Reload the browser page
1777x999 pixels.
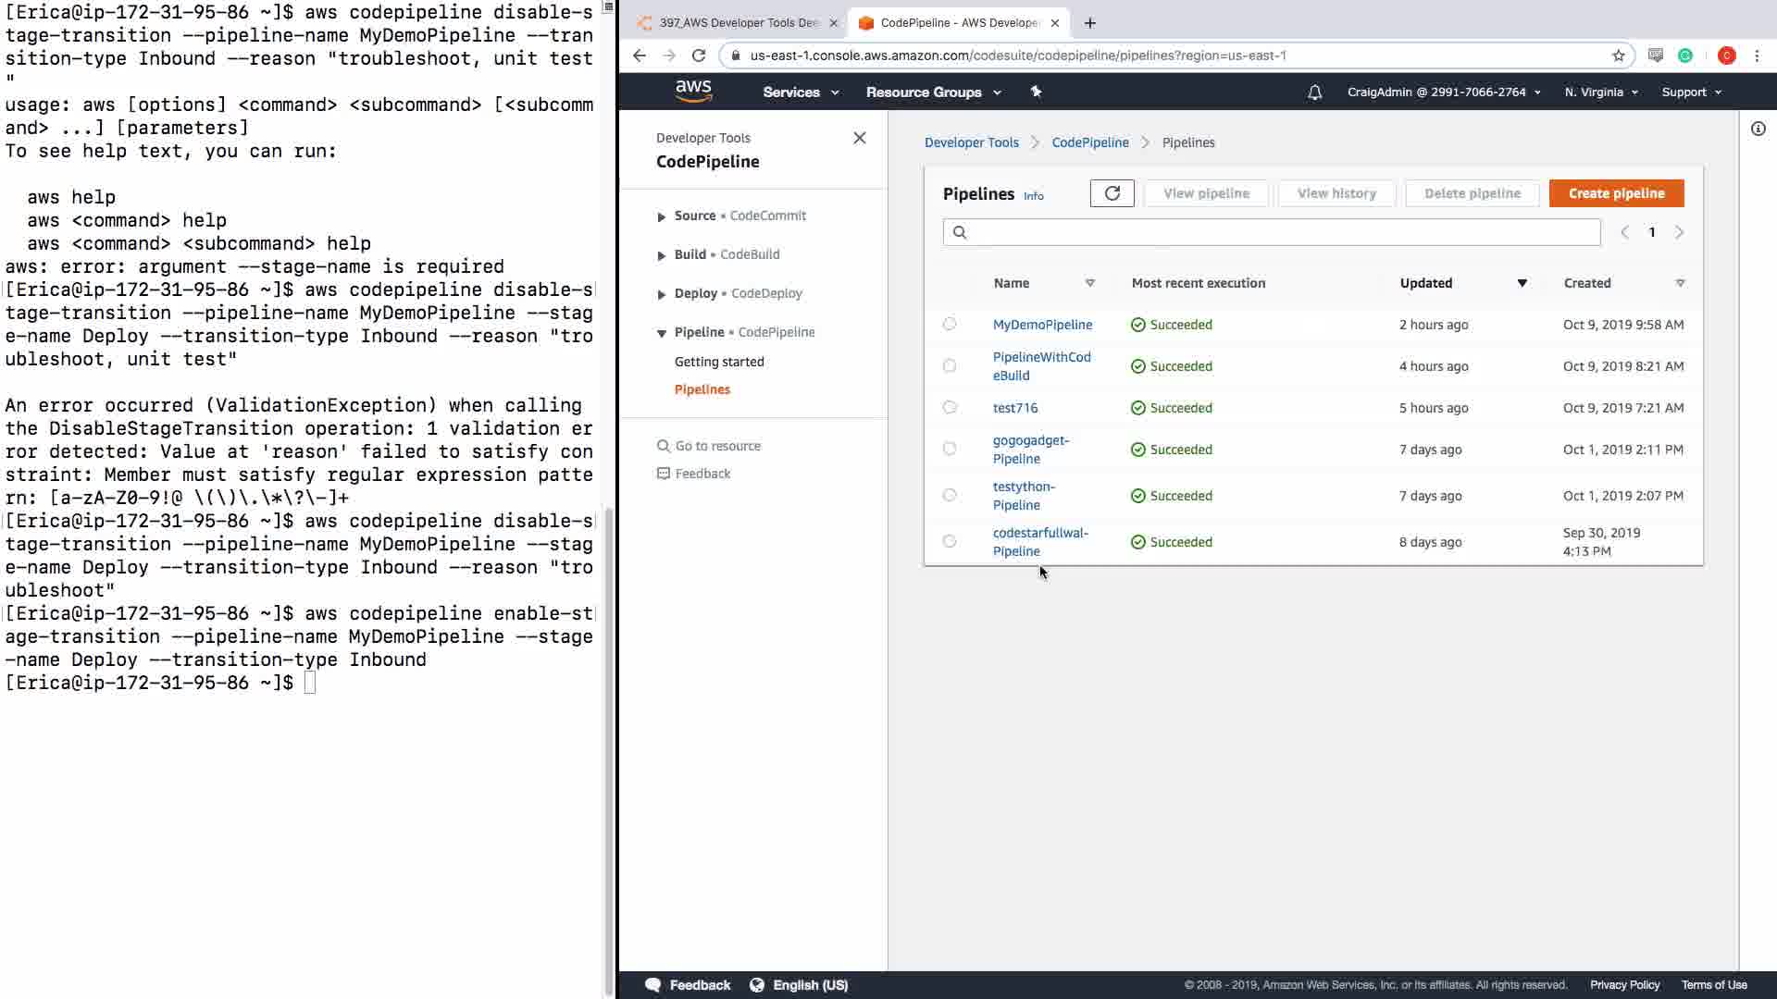point(699,55)
